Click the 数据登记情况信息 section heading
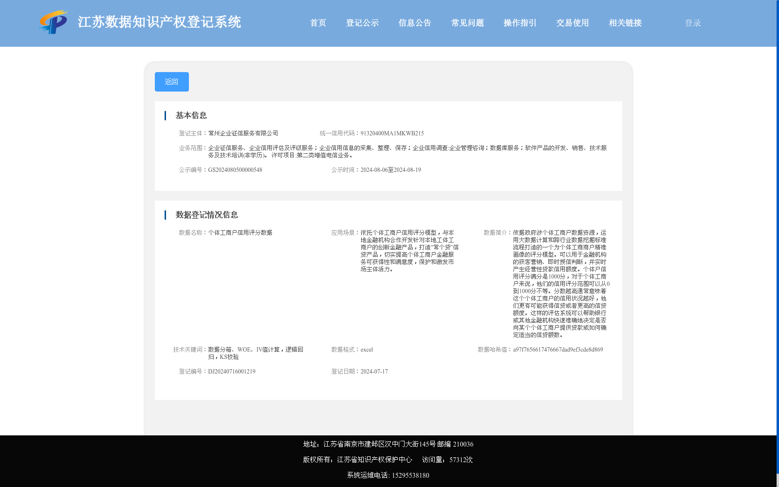Image resolution: width=779 pixels, height=487 pixels. 207,215
